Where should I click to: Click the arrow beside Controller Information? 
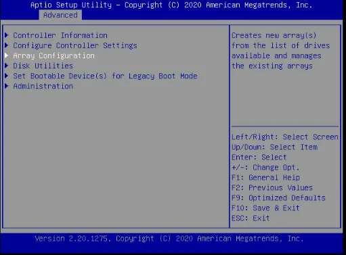coord(7,35)
